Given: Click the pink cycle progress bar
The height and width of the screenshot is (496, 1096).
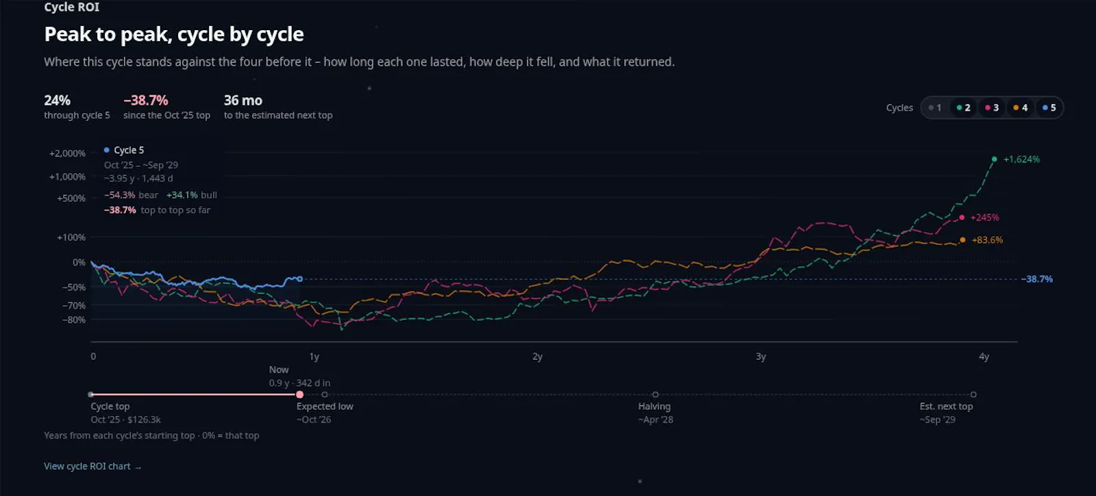Looking at the screenshot, I should coord(195,395).
